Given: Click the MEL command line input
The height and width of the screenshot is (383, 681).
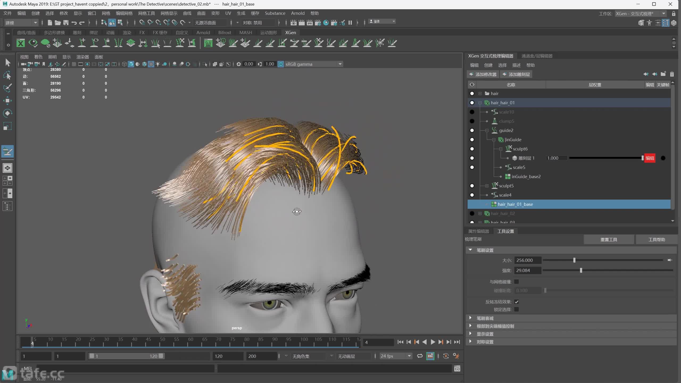Looking at the screenshot, I should click(x=125, y=369).
